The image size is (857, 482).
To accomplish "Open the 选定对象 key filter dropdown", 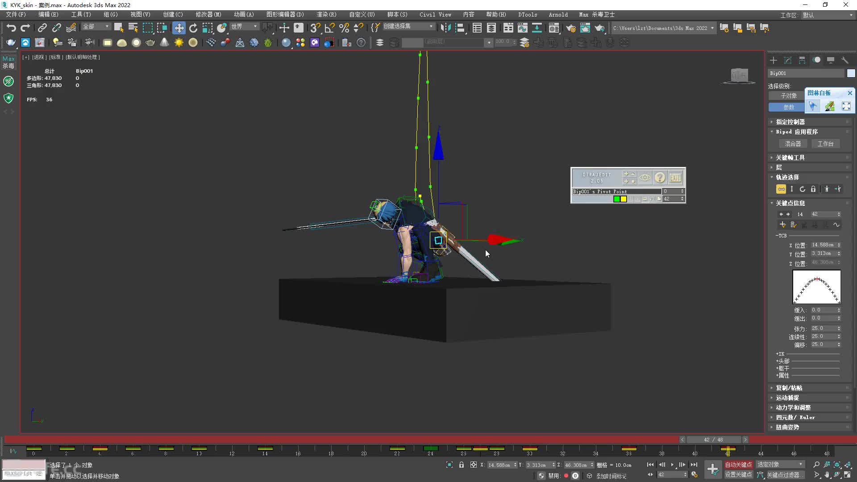I will [x=780, y=465].
